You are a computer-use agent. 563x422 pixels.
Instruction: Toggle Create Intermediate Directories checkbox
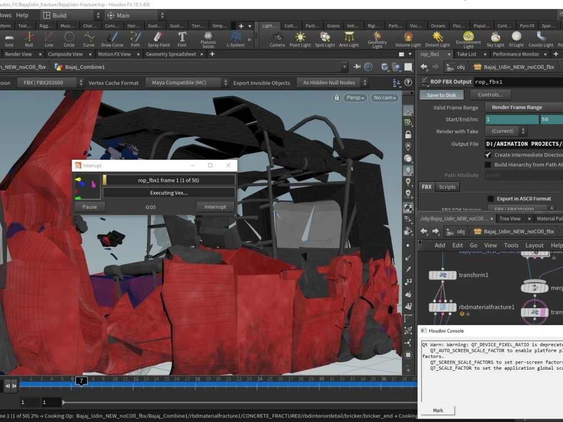(x=488, y=155)
